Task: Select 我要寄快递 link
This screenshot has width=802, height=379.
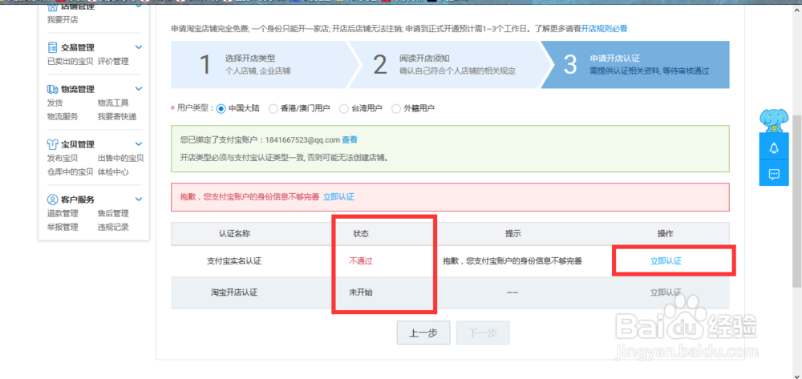Action: pyautogui.click(x=117, y=116)
